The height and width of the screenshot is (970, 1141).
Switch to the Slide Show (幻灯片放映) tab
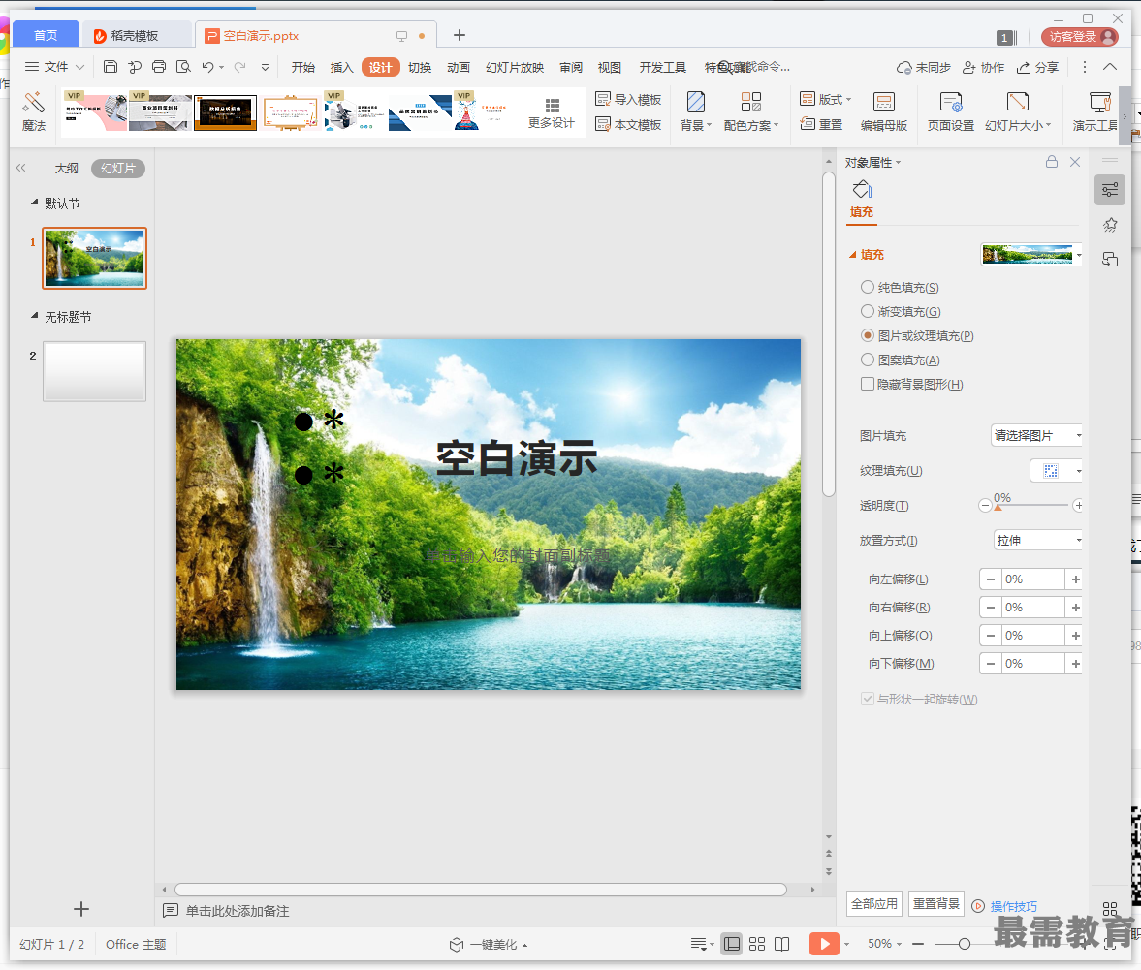pyautogui.click(x=515, y=67)
